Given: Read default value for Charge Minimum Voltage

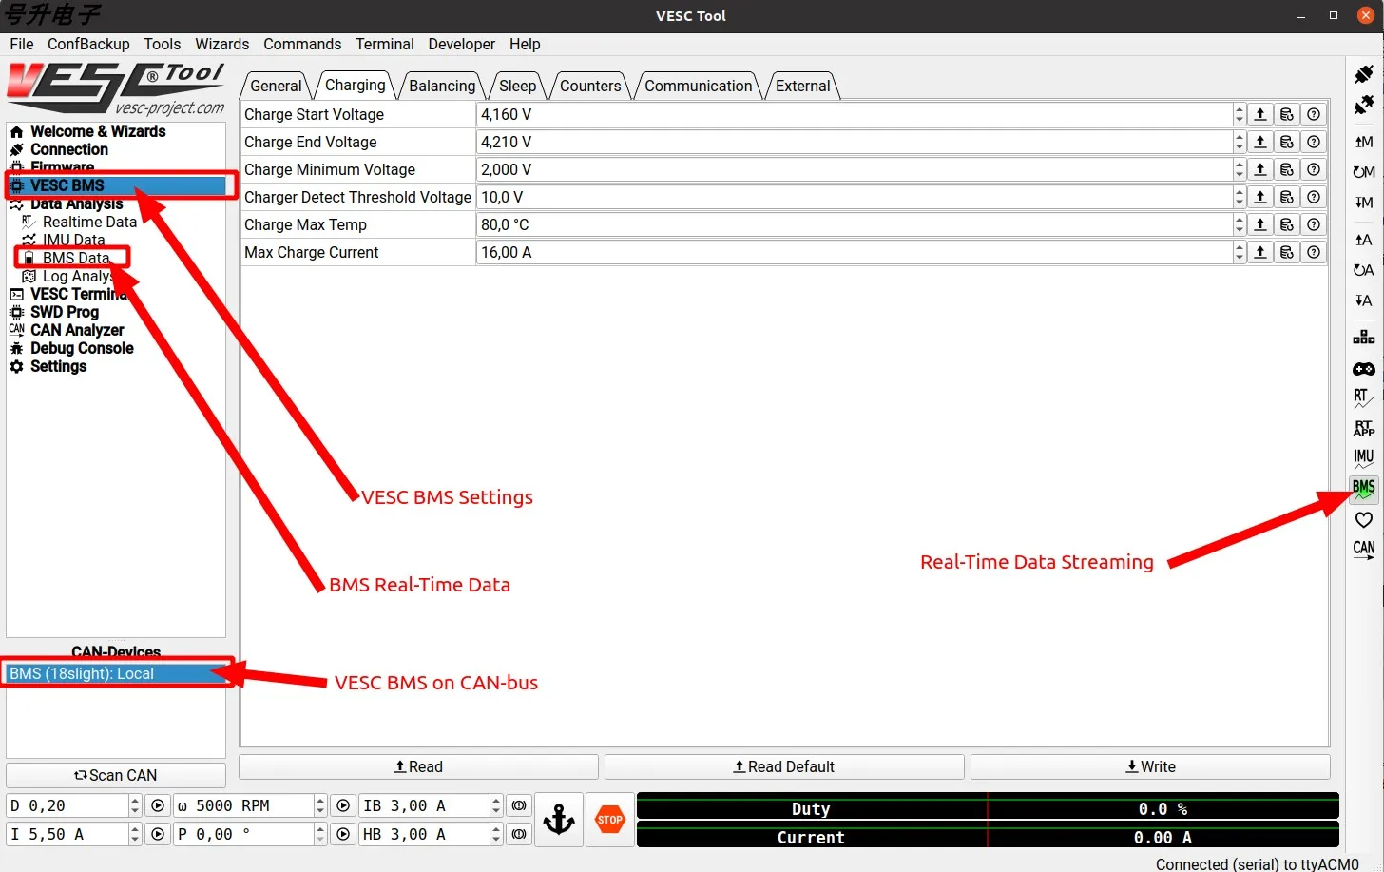Looking at the screenshot, I should (1287, 169).
